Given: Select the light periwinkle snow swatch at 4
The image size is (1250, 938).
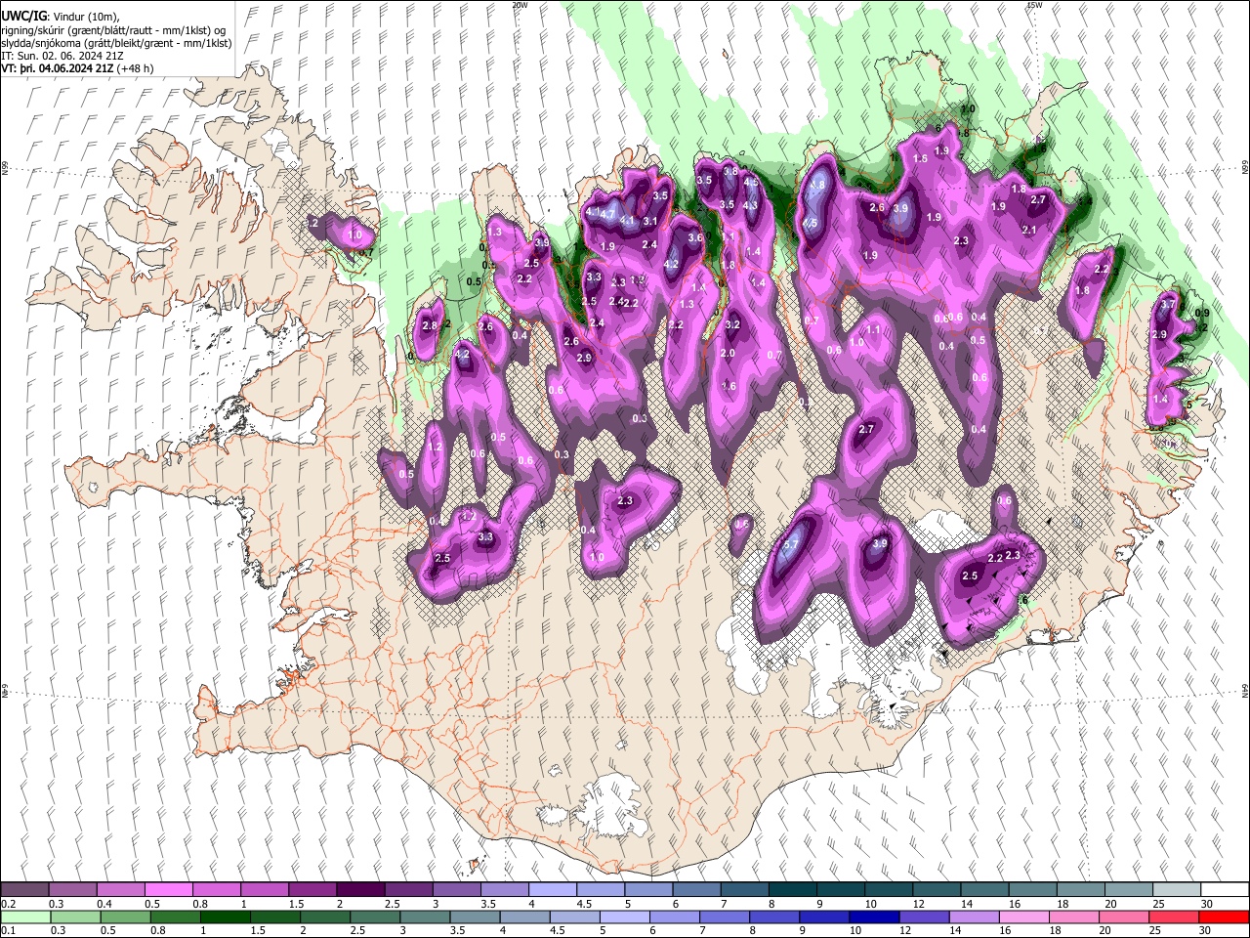Looking at the screenshot, I should coord(553,890).
